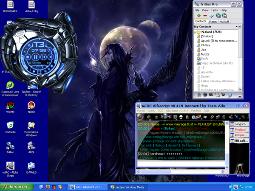Click the globe icon in mIRC toolbar
255x191 pixels.
(x=237, y=117)
